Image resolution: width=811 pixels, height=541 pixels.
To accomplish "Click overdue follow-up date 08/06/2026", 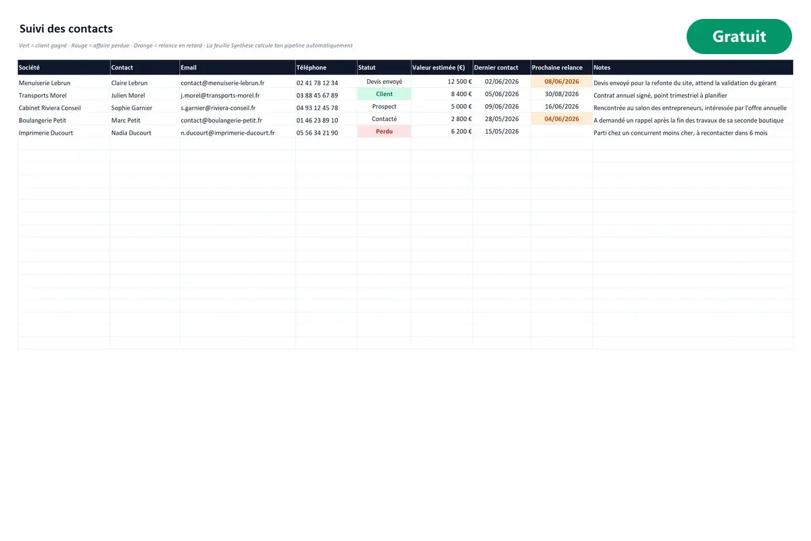I will pos(562,81).
